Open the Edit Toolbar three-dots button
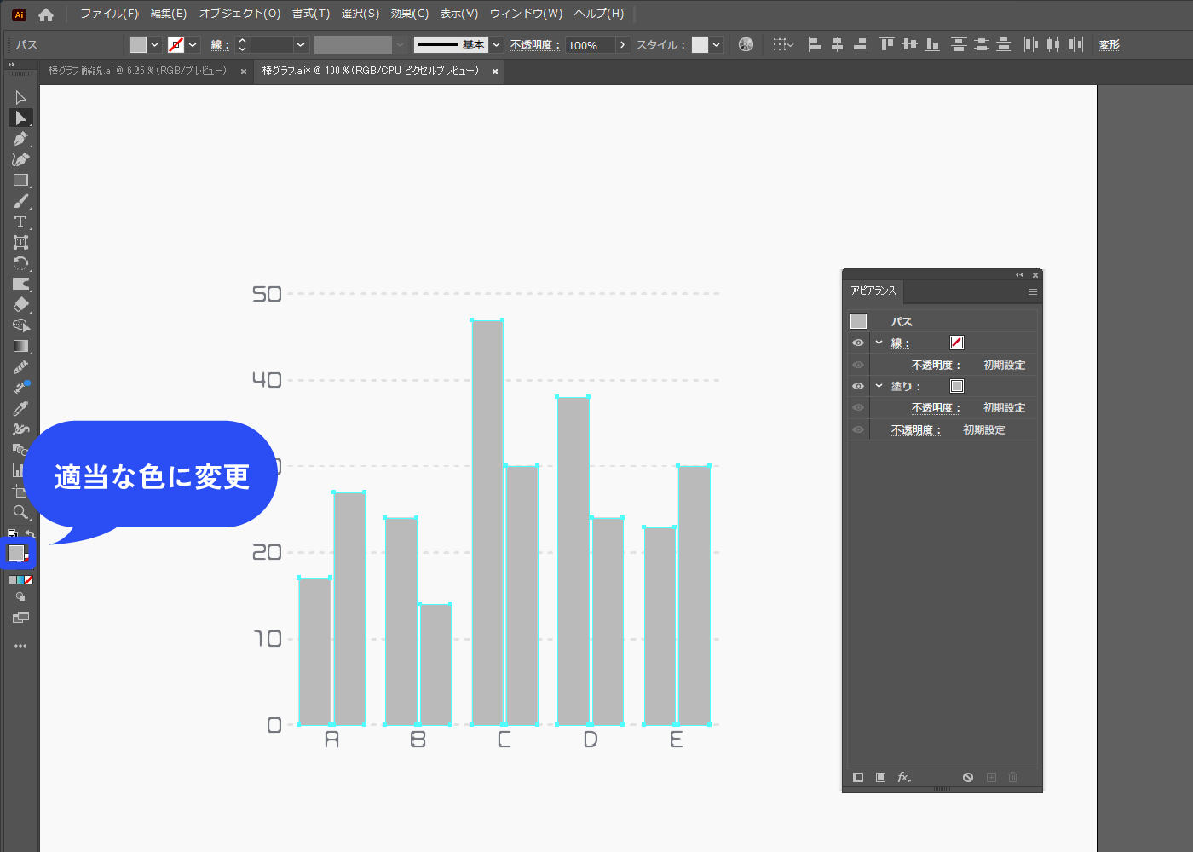This screenshot has height=852, width=1193. [20, 646]
